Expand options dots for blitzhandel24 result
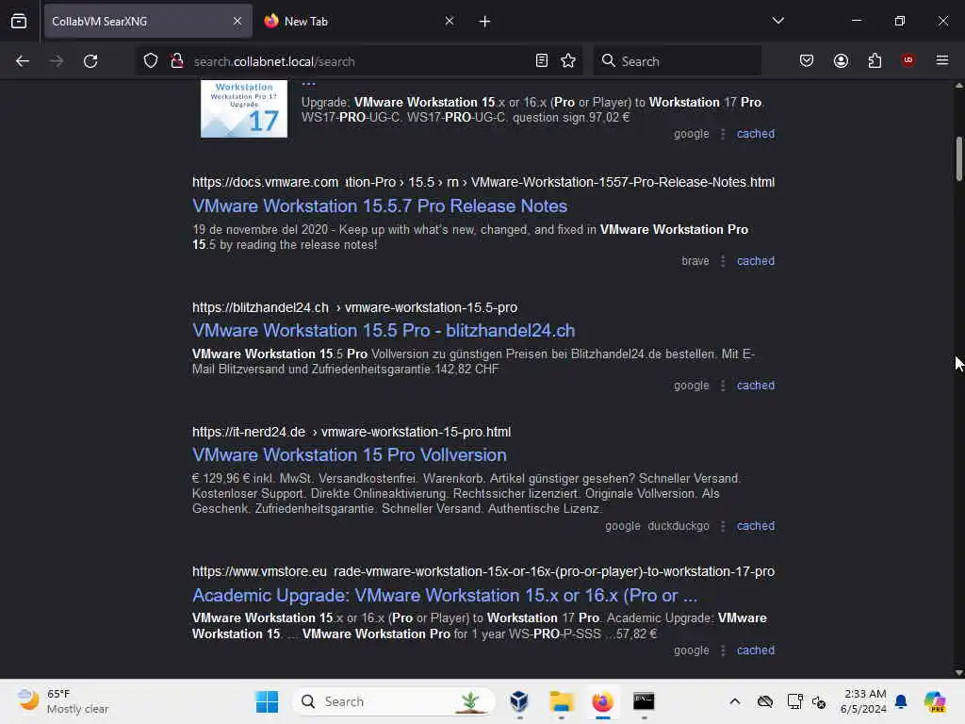The height and width of the screenshot is (724, 965). [x=723, y=386]
